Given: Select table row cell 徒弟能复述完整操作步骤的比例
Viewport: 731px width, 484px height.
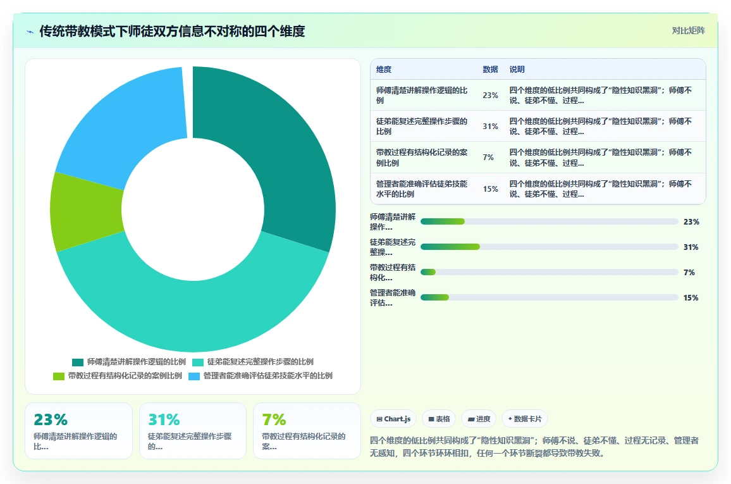Looking at the screenshot, I should click(423, 127).
